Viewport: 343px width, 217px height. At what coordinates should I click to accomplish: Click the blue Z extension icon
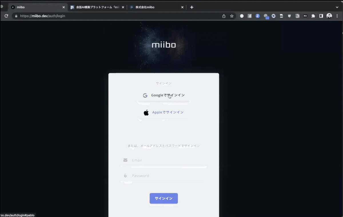(258, 16)
